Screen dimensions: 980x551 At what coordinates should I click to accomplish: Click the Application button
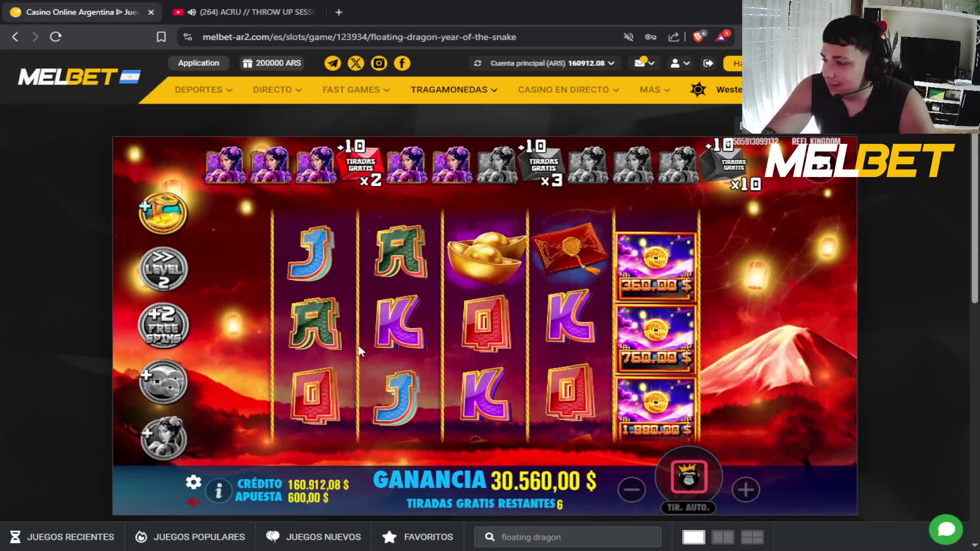199,63
